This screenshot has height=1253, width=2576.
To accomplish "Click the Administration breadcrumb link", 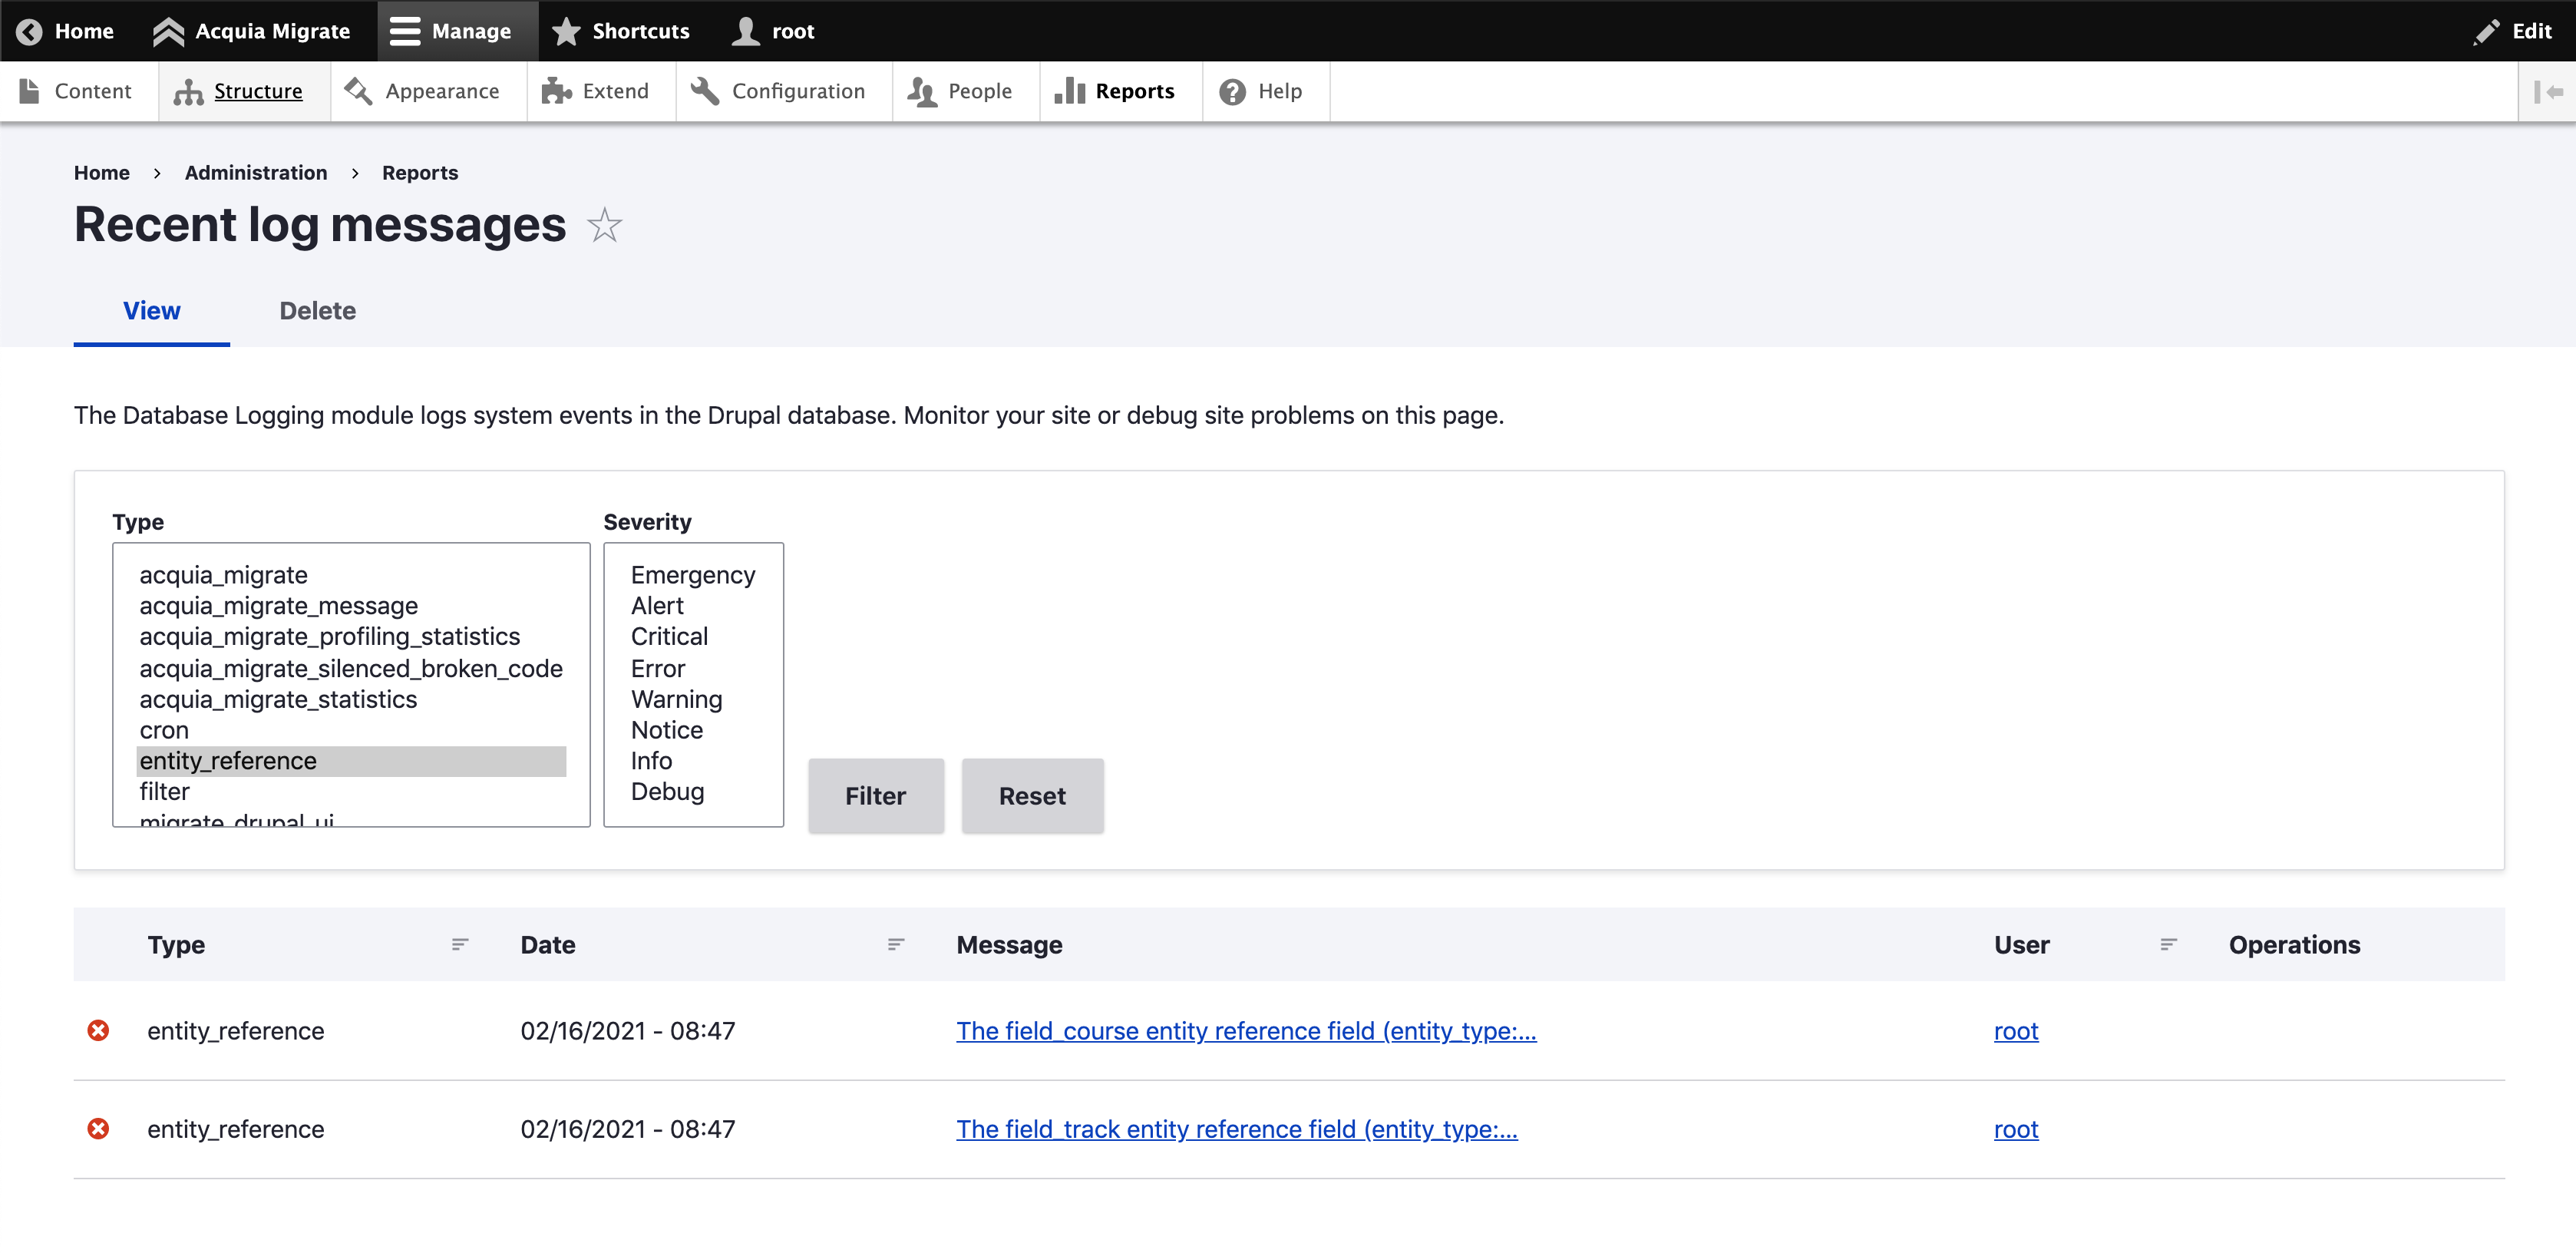I will click(256, 173).
